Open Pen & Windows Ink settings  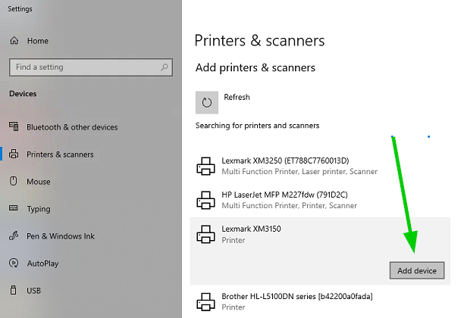[61, 236]
